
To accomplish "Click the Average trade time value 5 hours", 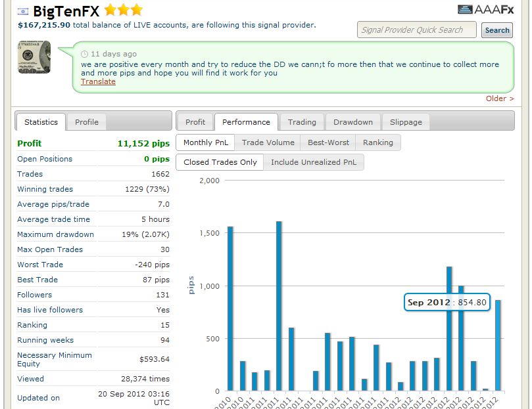I will pyautogui.click(x=155, y=219).
